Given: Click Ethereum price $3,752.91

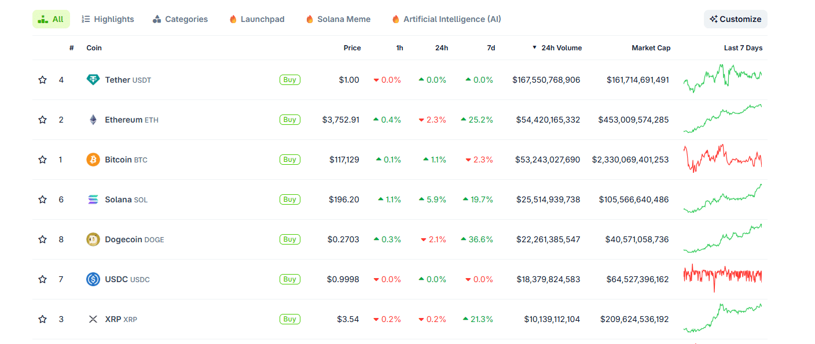Looking at the screenshot, I should pos(341,120).
